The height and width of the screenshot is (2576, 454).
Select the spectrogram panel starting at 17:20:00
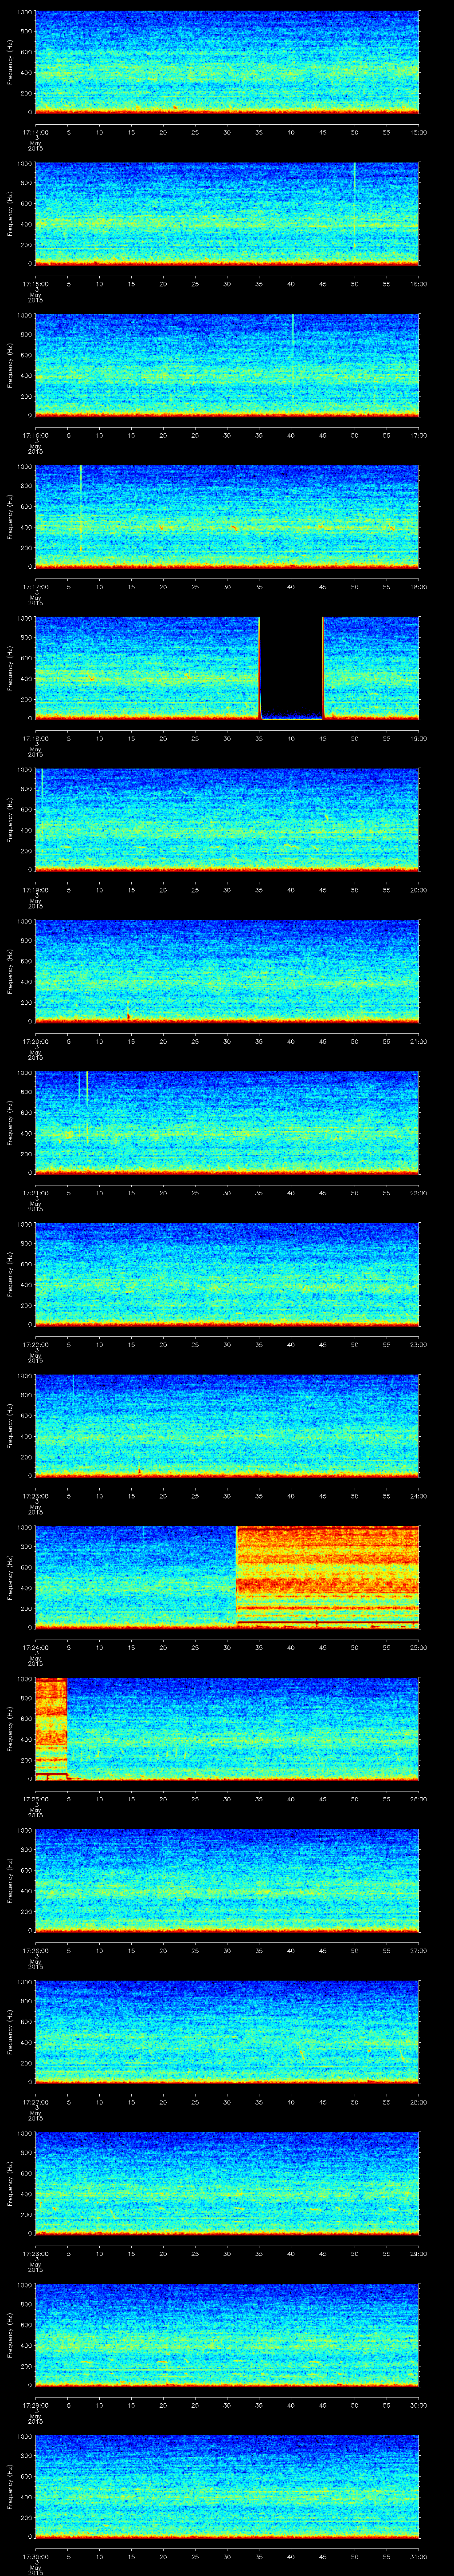(227, 971)
